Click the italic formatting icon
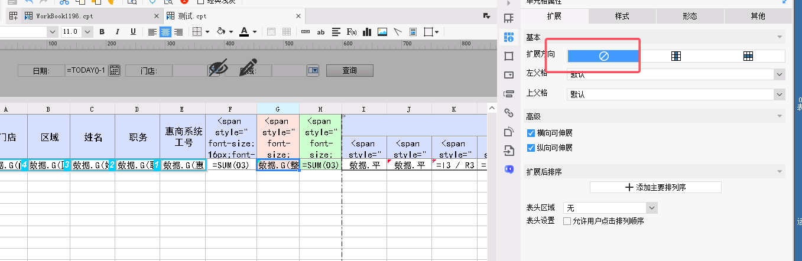The width and height of the screenshot is (802, 261). [x=117, y=32]
